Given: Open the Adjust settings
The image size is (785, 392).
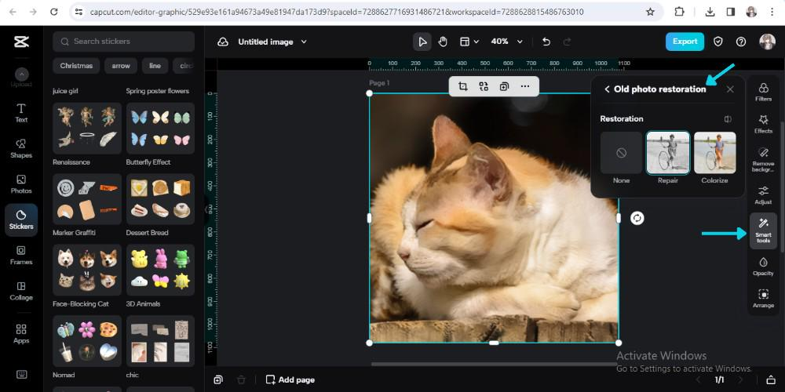Looking at the screenshot, I should (x=762, y=194).
